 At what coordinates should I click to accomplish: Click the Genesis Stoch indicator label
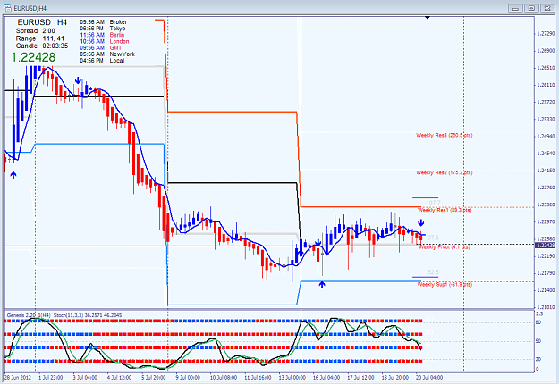tap(64, 315)
